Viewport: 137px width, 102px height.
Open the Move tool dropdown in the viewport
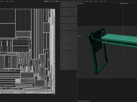tap(80, 36)
